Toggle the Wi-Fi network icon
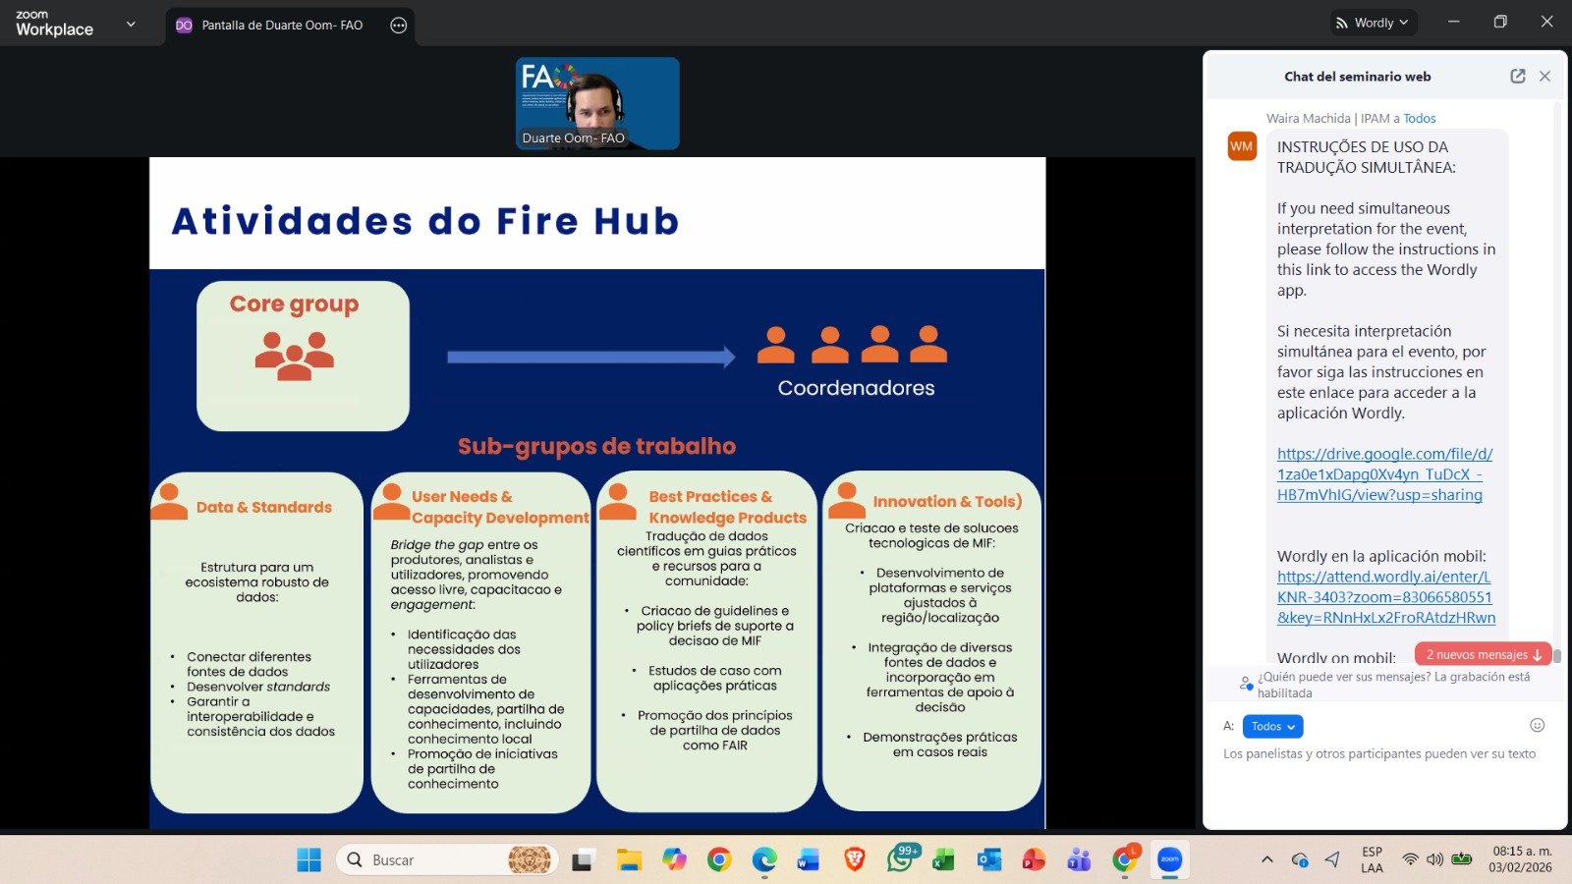1572x884 pixels. click(x=1410, y=859)
